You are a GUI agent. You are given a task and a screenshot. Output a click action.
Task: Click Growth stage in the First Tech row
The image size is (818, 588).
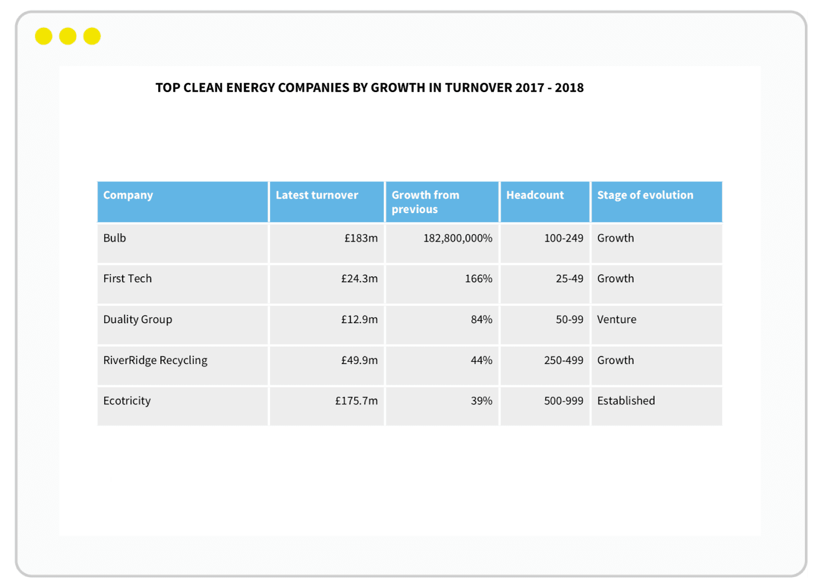tap(657, 284)
